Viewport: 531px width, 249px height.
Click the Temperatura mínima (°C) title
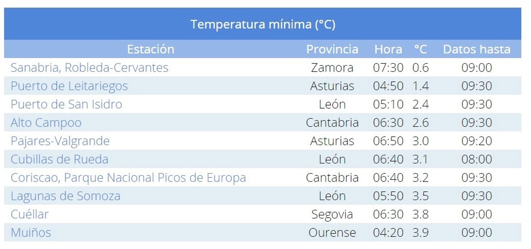tap(263, 24)
